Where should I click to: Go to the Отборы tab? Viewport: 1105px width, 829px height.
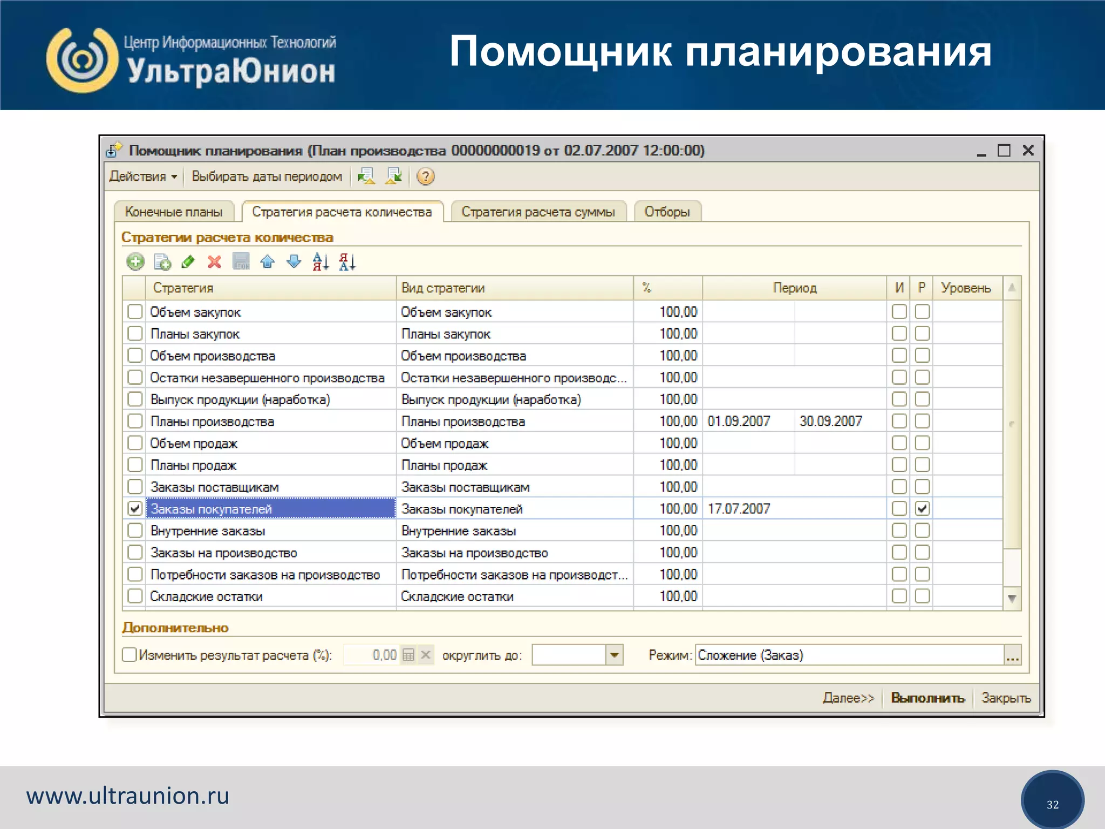(667, 212)
